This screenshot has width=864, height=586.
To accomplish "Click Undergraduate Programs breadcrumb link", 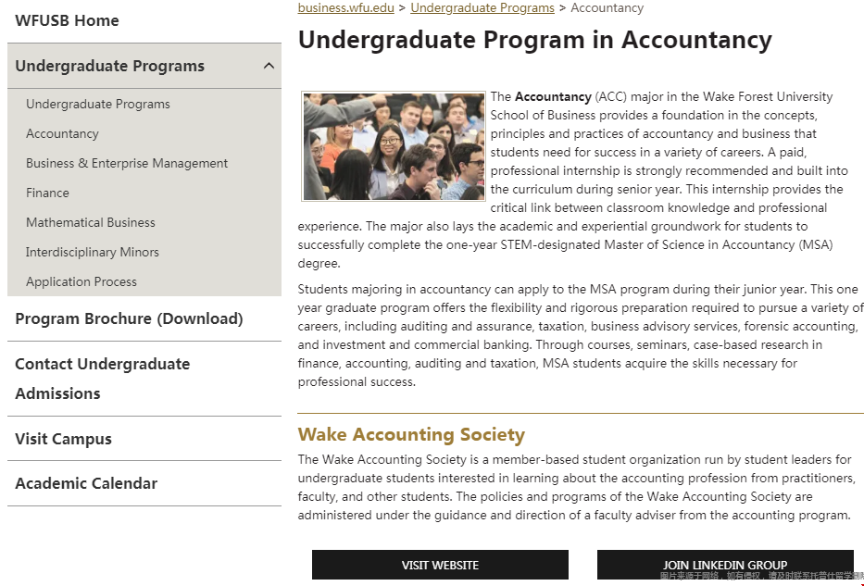I will click(482, 7).
